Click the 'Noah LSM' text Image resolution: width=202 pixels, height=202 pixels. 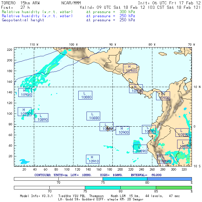(x=118, y=196)
